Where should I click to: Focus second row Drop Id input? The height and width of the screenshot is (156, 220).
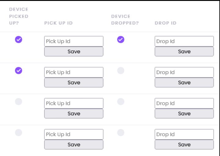click(x=184, y=72)
